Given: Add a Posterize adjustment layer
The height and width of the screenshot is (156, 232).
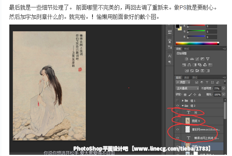Looking at the screenshot, I should 192,71.
